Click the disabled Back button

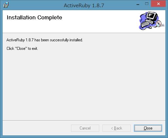tap(117, 128)
